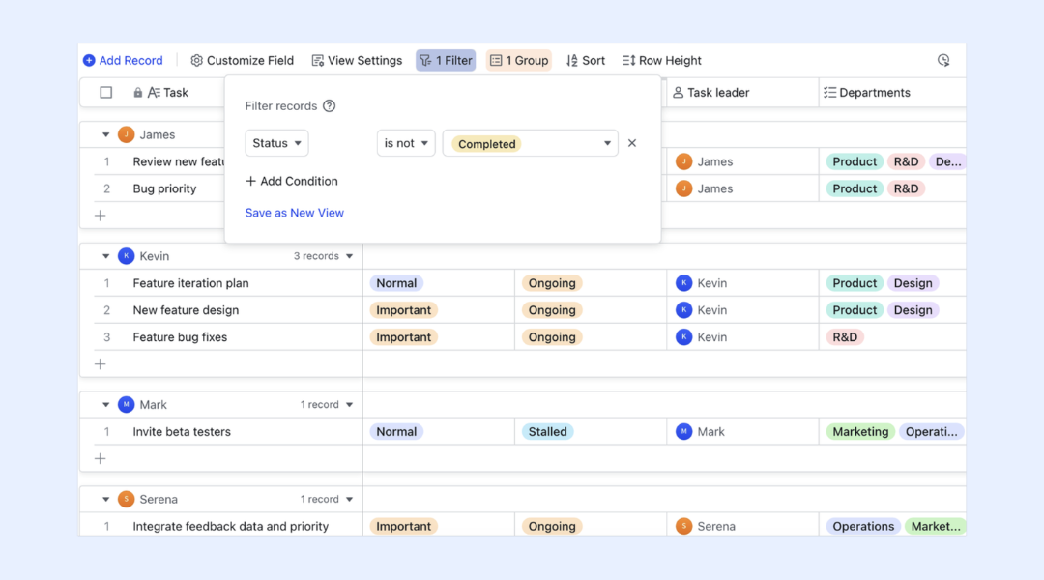Click Ongoing status on Feature bug fixes
1044x580 pixels.
[552, 337]
